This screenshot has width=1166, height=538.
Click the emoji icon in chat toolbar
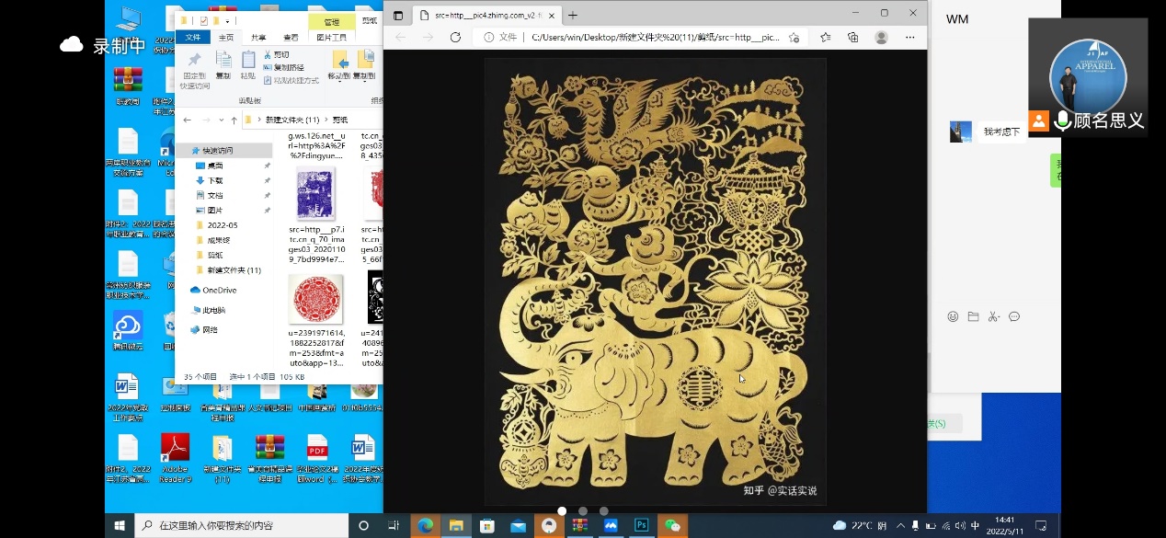pyautogui.click(x=953, y=316)
